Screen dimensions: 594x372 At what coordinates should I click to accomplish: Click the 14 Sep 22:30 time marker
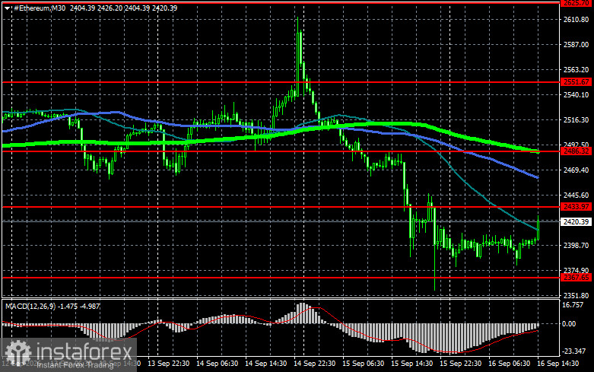pyautogui.click(x=314, y=364)
